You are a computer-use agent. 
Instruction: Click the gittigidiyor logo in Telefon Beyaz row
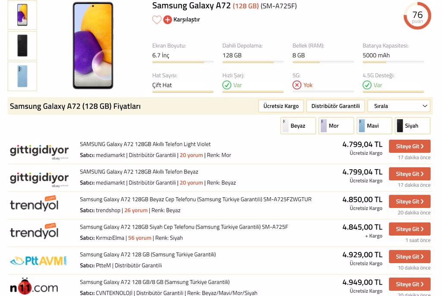(x=39, y=179)
